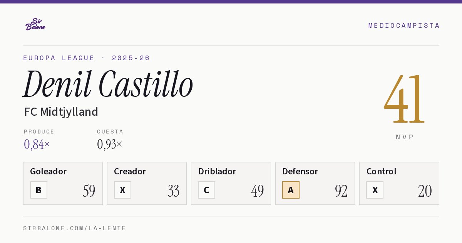Screen dimensions: 462x243
Task: Click the Creador score 33
Action: coord(174,191)
